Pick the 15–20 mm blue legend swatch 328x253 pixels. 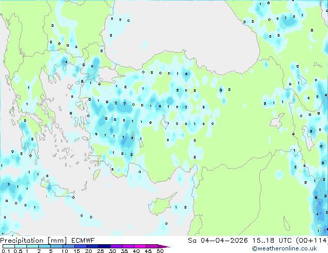coord(80,246)
